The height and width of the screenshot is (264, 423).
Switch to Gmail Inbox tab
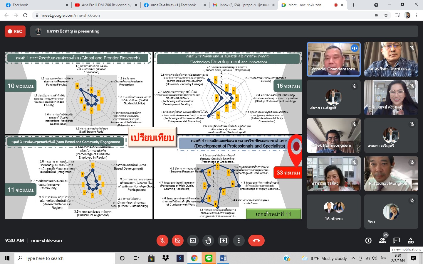pyautogui.click(x=244, y=5)
